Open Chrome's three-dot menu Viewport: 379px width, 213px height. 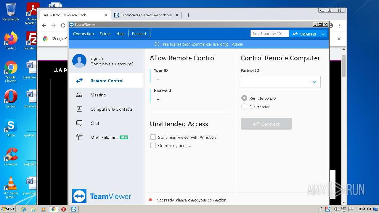click(340, 25)
